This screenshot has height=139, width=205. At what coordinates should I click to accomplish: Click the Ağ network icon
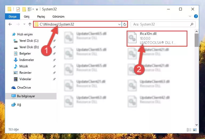pyautogui.click(x=14, y=105)
